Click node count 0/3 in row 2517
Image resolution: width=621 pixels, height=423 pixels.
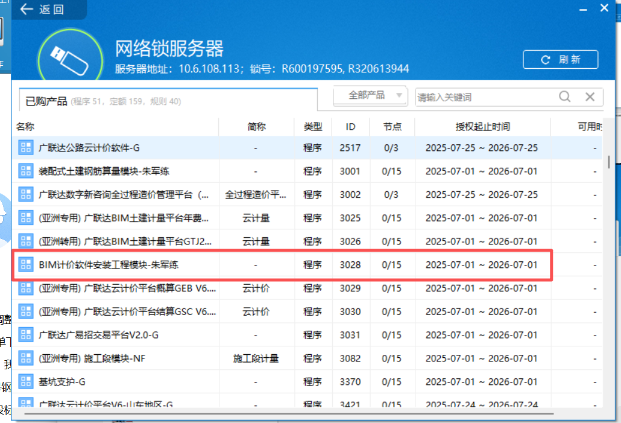click(x=391, y=148)
